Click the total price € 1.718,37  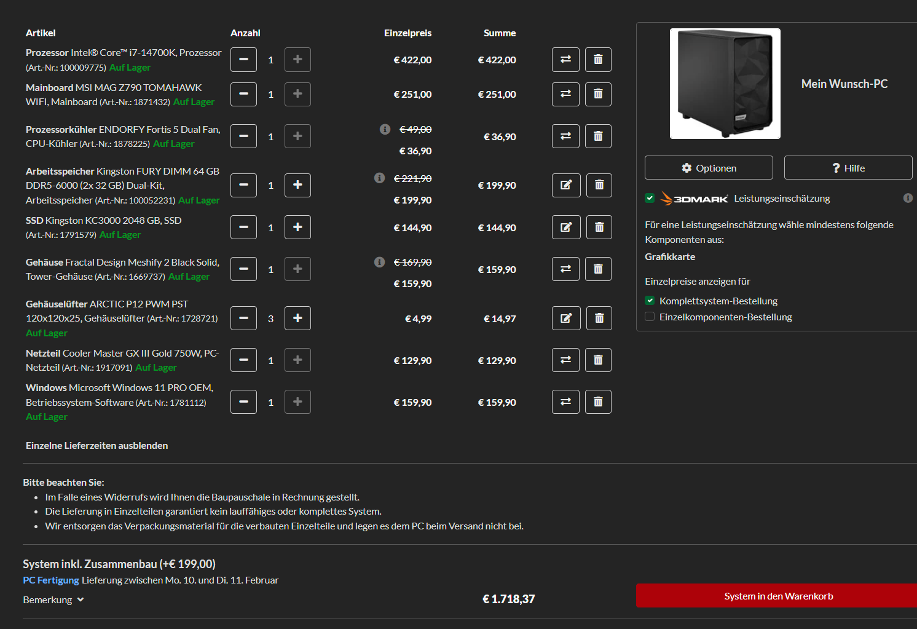pyautogui.click(x=509, y=599)
